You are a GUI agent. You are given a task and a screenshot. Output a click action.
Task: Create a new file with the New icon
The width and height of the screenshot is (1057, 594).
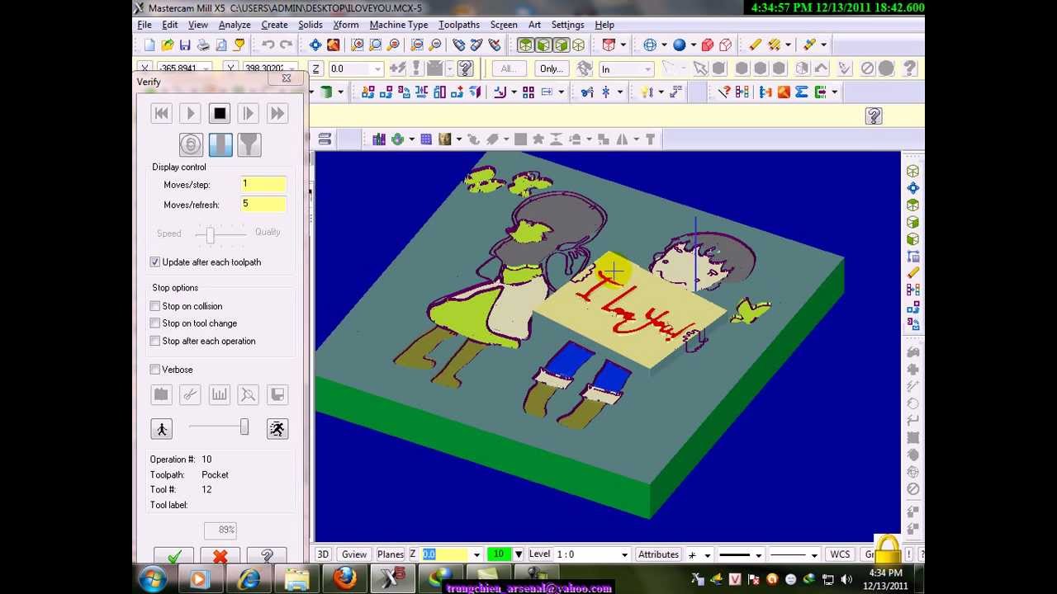point(149,45)
